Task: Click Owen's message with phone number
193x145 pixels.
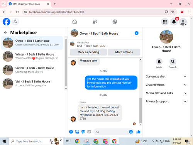Action: coord(100,113)
